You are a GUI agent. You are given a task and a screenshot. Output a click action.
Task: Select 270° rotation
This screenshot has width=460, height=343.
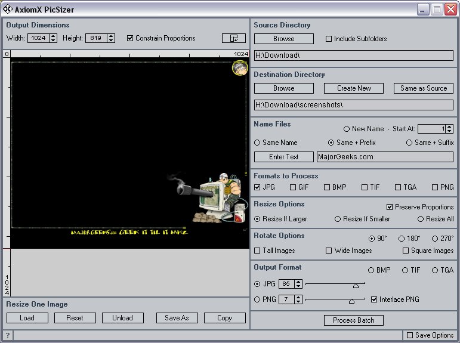click(435, 239)
